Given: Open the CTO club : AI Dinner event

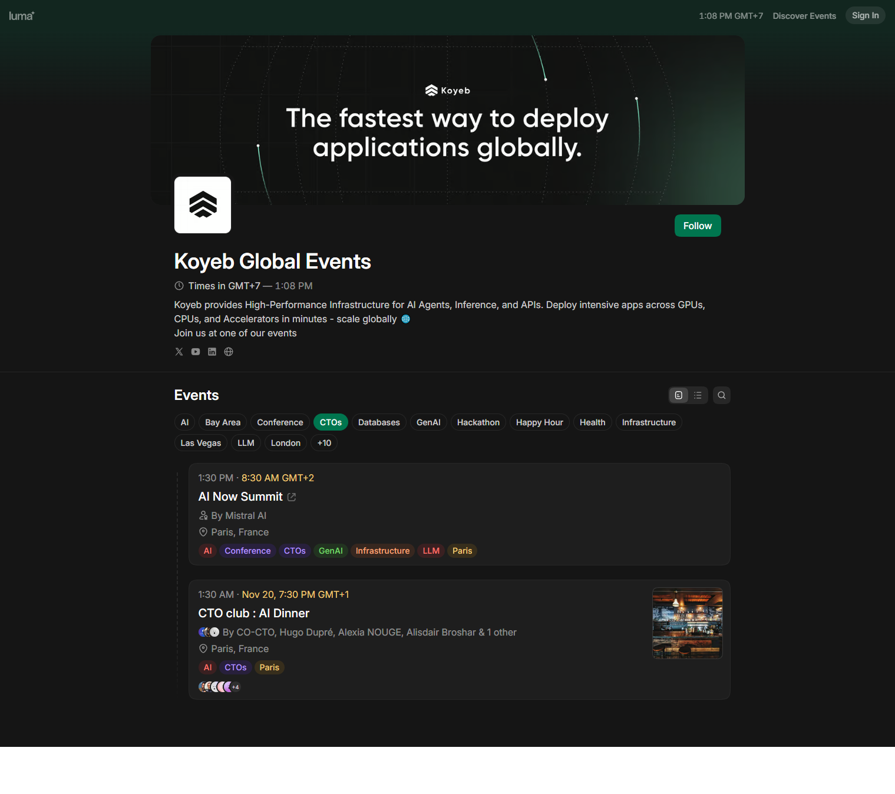Looking at the screenshot, I should pos(254,613).
